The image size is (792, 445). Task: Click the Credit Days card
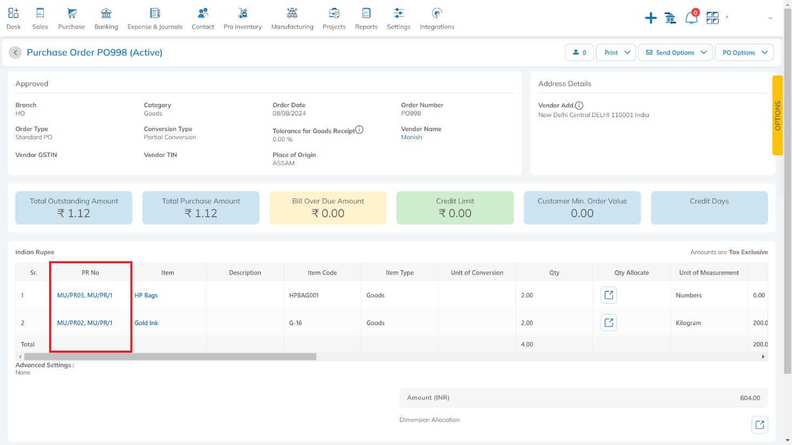[x=709, y=208]
